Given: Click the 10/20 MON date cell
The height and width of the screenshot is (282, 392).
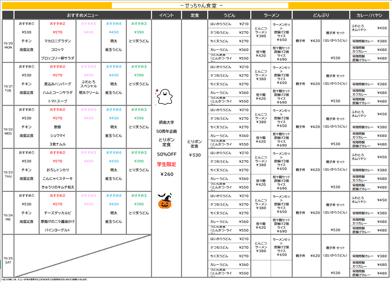Looking at the screenshot, I should click(x=8, y=45).
